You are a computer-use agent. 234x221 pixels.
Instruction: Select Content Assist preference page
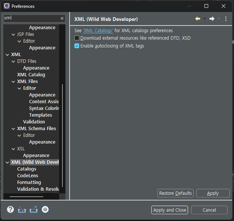pyautogui.click(x=44, y=102)
